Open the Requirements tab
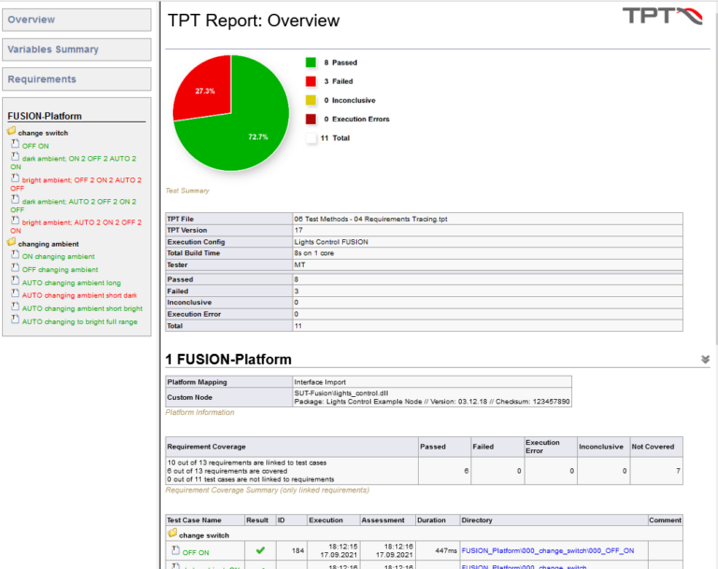 pyautogui.click(x=77, y=79)
